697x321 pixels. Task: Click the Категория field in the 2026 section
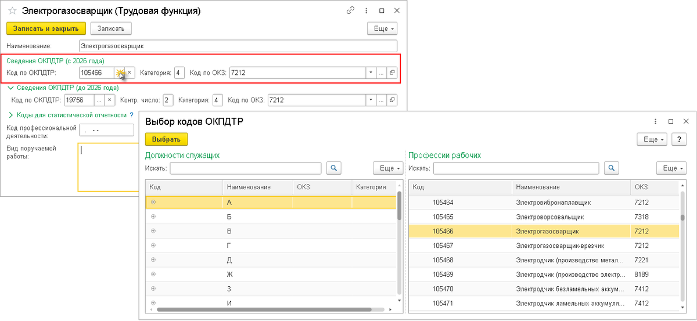click(x=179, y=73)
